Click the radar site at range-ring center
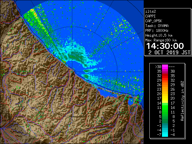The image size is (192, 144). point(72,72)
